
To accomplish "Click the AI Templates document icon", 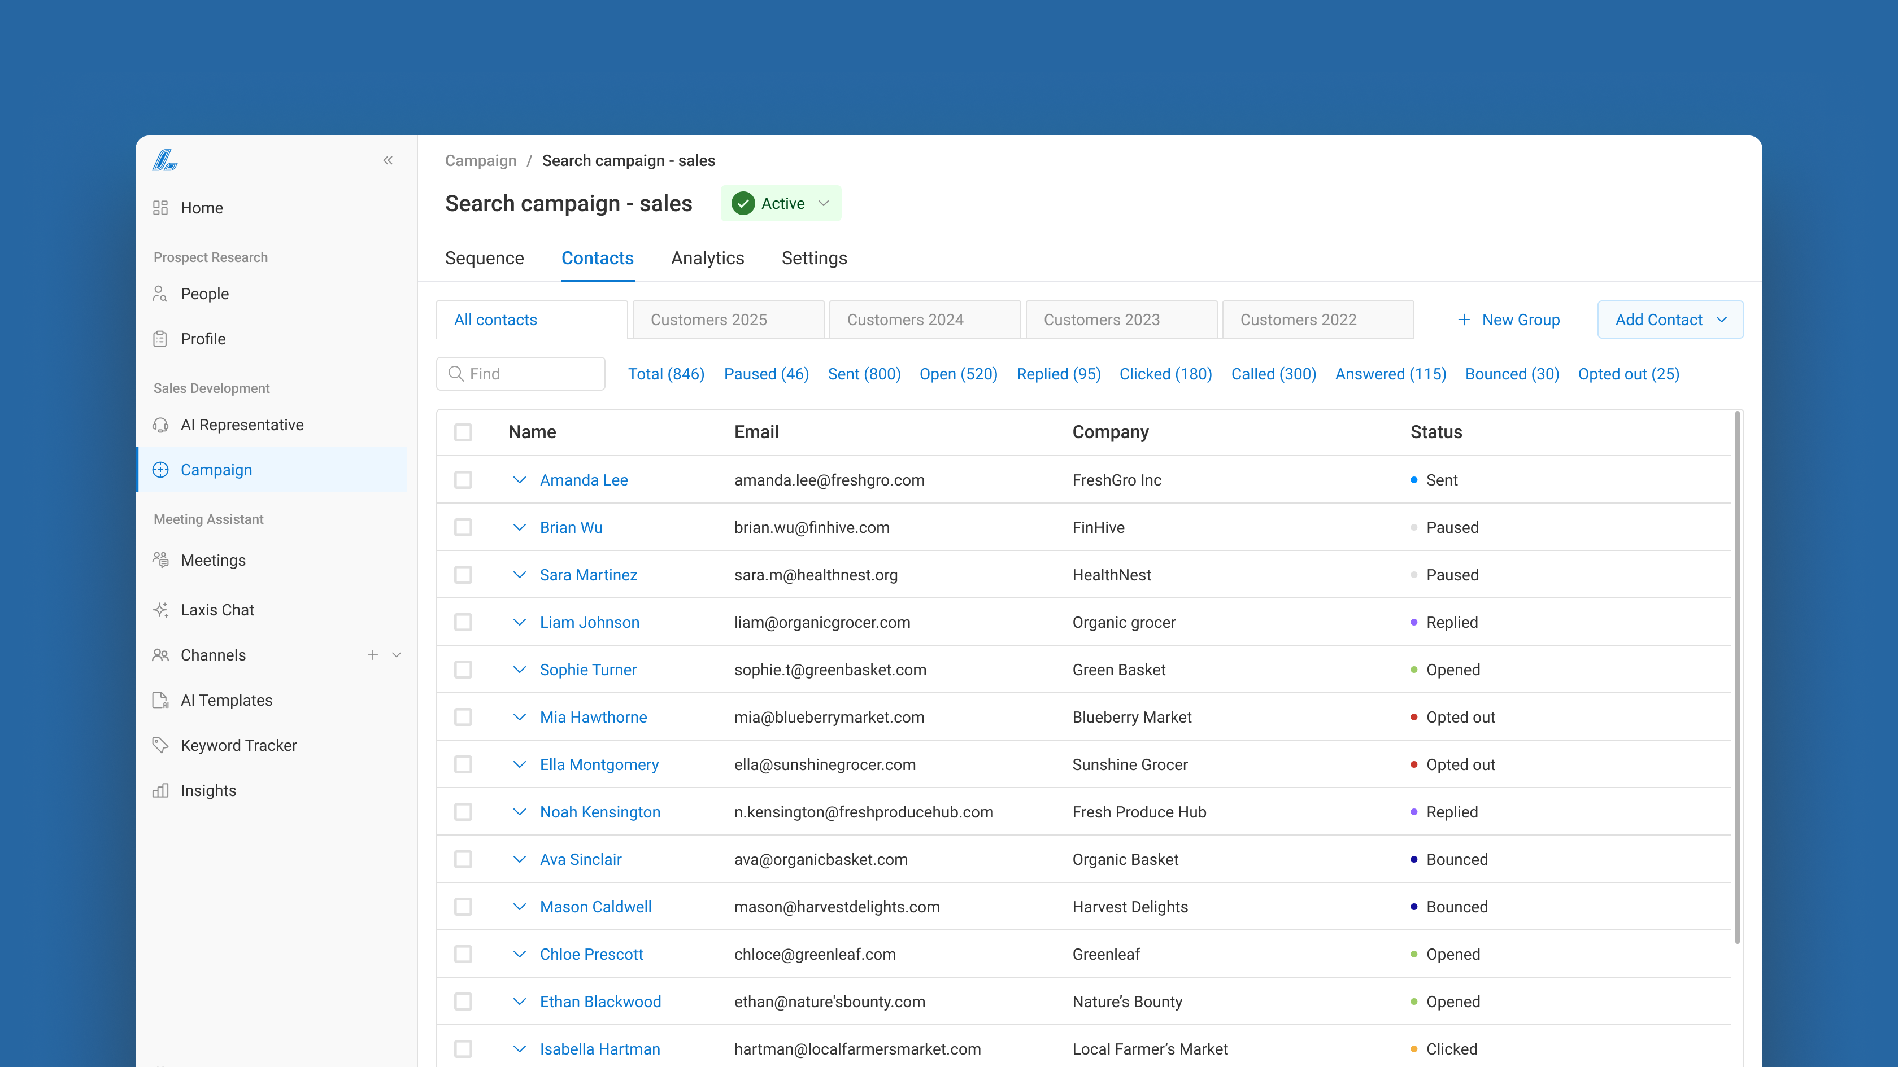I will coord(160,700).
